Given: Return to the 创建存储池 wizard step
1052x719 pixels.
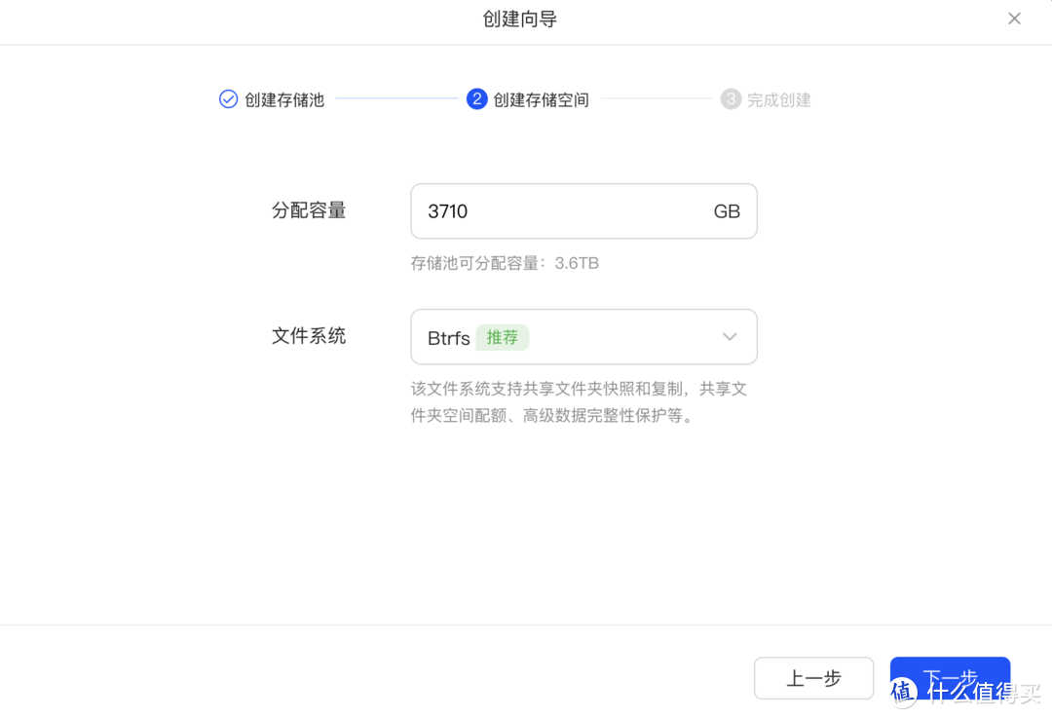Looking at the screenshot, I should [282, 98].
